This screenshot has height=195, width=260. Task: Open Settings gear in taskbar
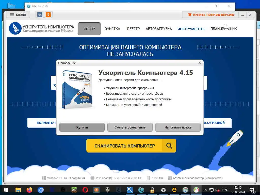click(163, 190)
